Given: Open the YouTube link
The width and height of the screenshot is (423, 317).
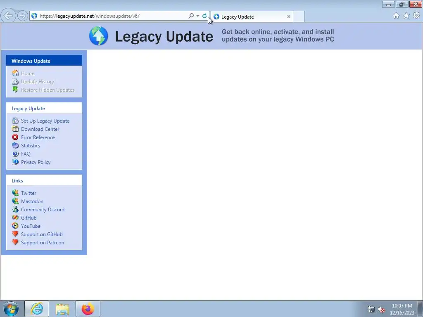Looking at the screenshot, I should tap(31, 226).
